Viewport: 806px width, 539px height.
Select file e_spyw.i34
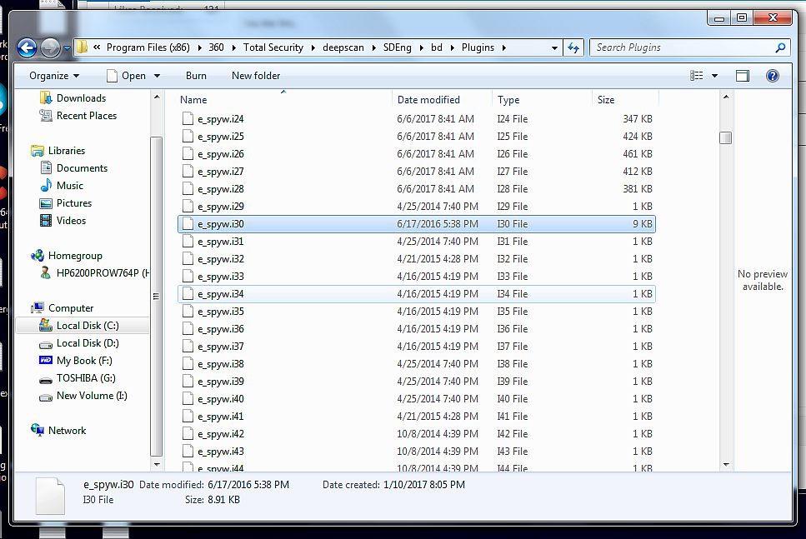(417, 294)
